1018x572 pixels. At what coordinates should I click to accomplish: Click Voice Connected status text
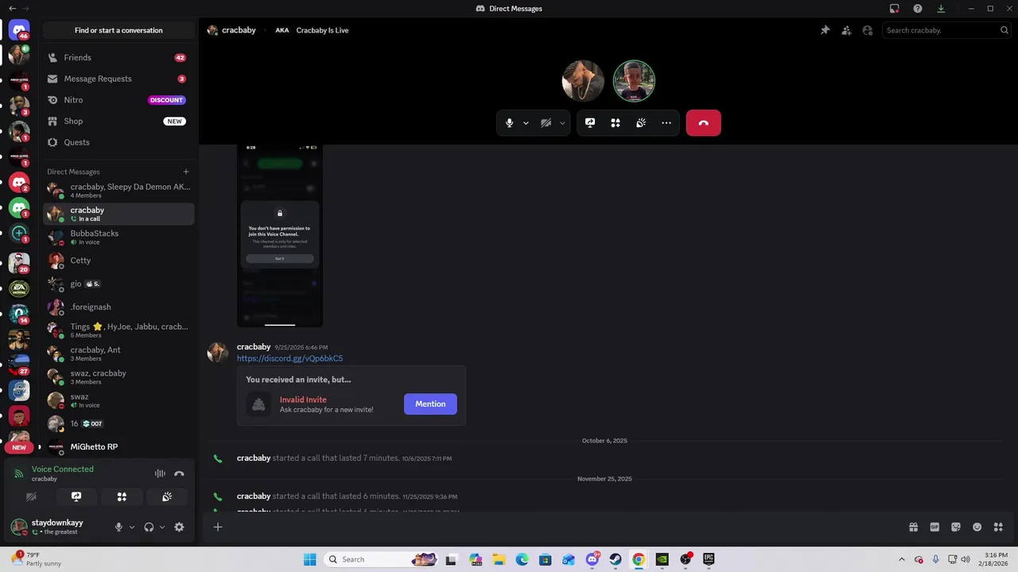pos(62,469)
